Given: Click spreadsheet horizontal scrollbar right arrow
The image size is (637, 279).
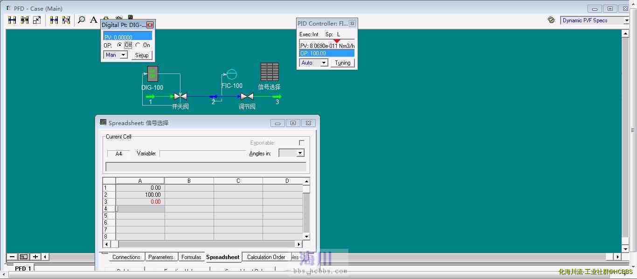Looking at the screenshot, I should pyautogui.click(x=299, y=244).
